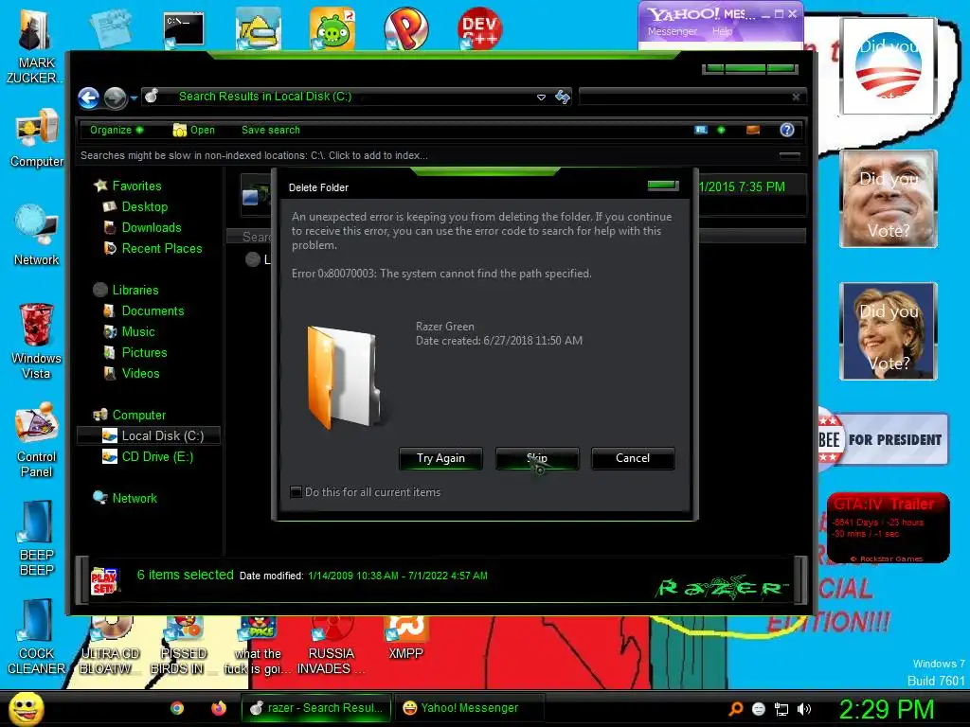Launch Chrome from the taskbar

pos(177,708)
